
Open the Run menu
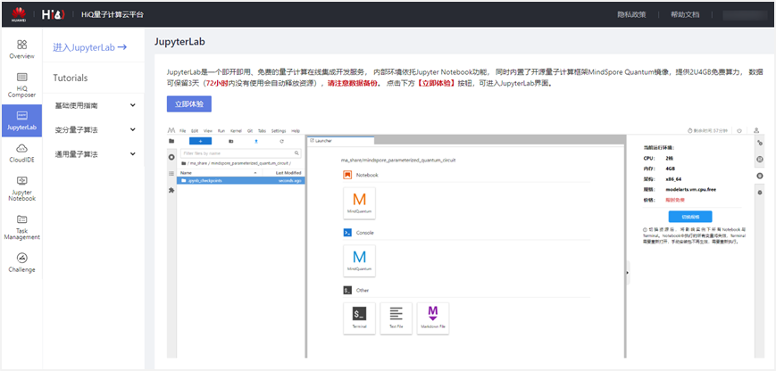[x=221, y=131]
